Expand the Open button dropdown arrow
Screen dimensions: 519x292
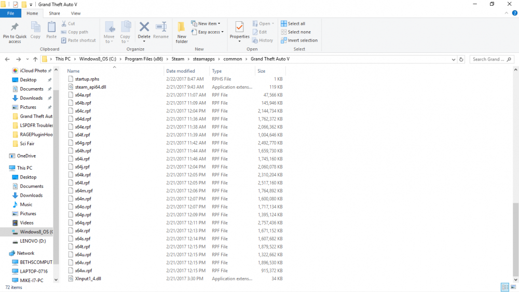(273, 23)
